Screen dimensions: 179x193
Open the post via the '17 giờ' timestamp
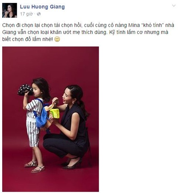point(26,14)
